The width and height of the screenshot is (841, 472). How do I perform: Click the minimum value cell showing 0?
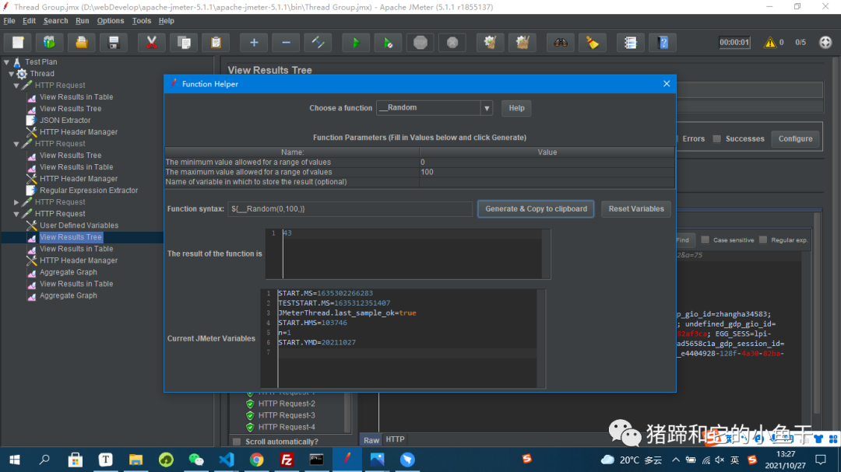[547, 163]
